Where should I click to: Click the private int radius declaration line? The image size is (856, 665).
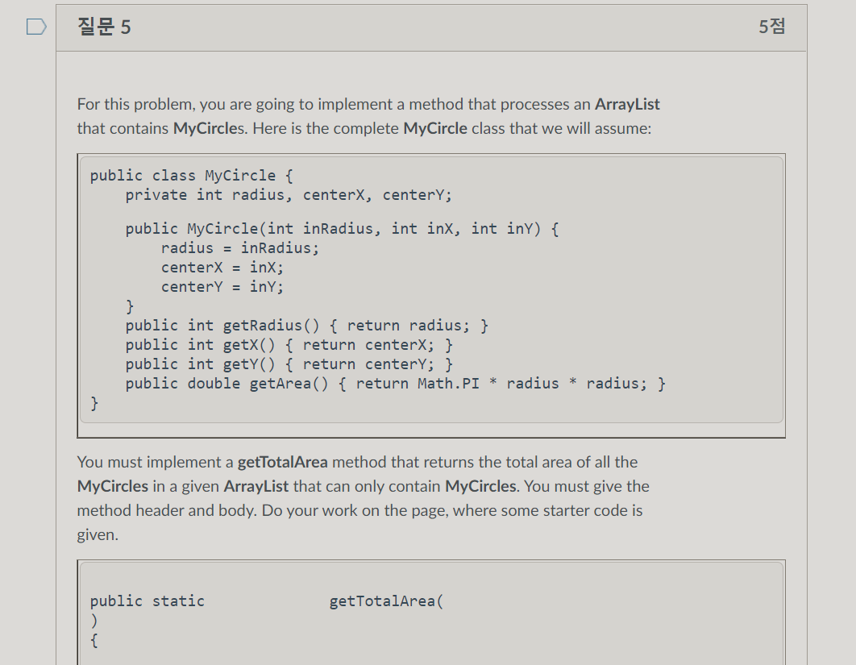pos(289,195)
